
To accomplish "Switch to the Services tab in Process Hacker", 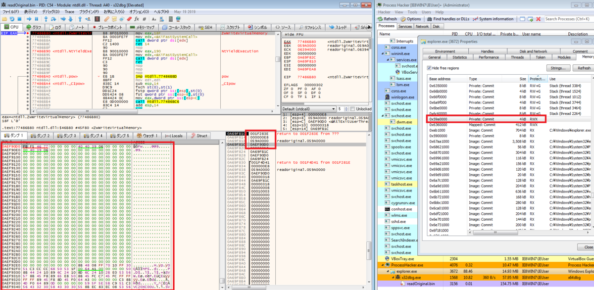I will click(405, 26).
